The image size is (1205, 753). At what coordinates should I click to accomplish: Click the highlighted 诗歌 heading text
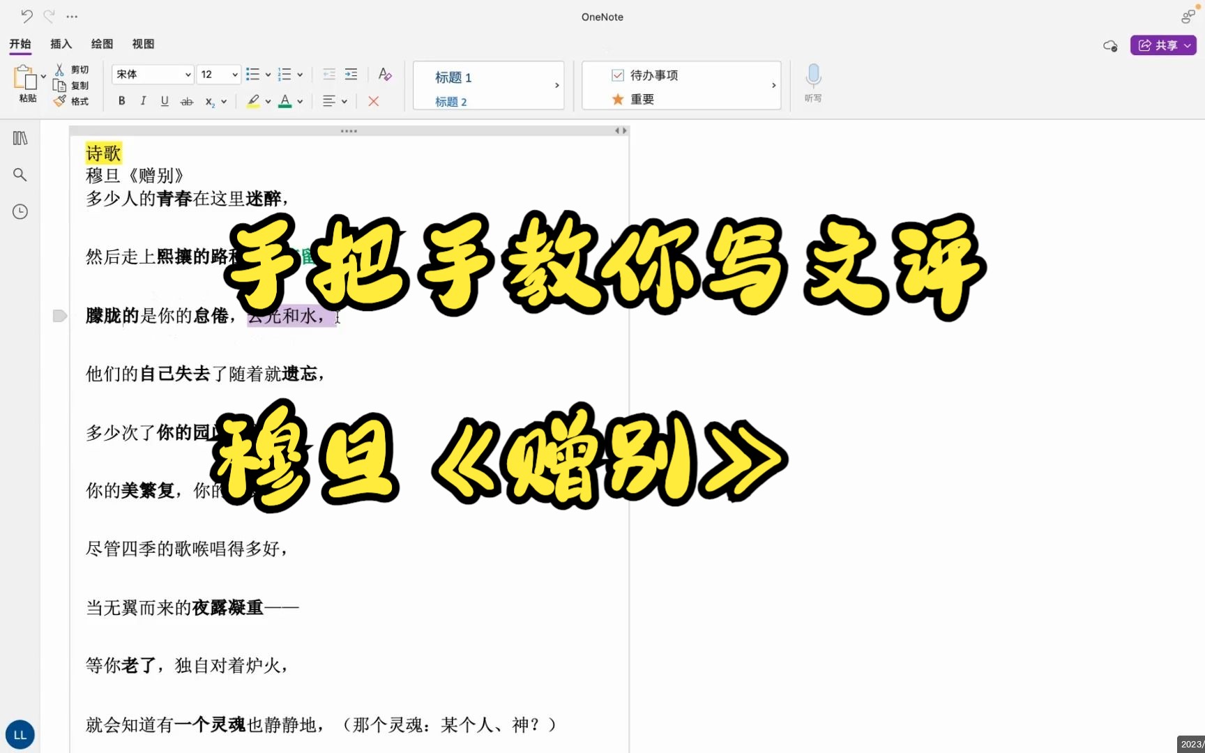pyautogui.click(x=103, y=153)
